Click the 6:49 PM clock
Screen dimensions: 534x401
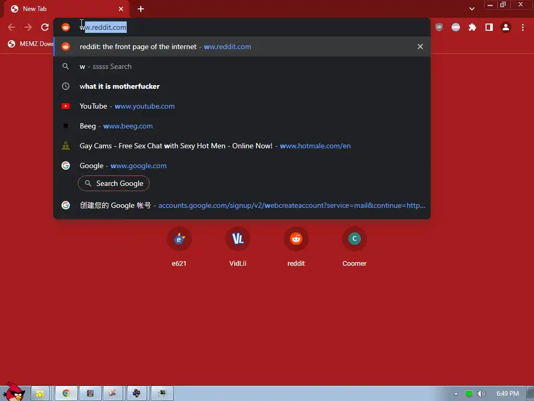[x=507, y=394]
